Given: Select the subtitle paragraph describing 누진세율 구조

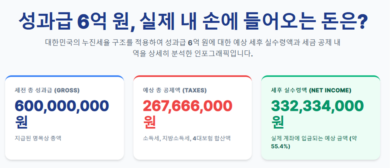Looking at the screenshot, I should pyautogui.click(x=193, y=48).
